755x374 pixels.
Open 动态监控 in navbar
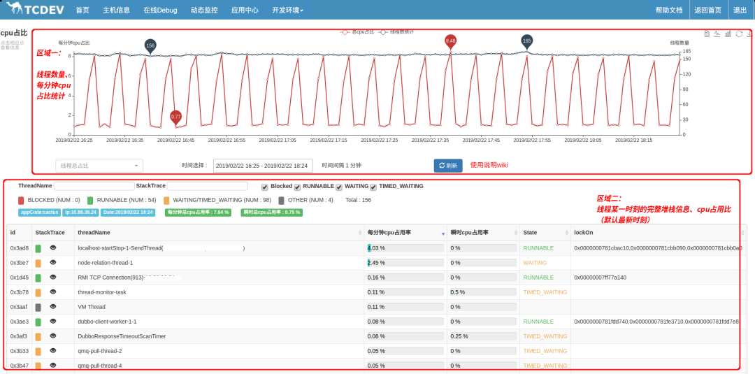click(x=204, y=10)
